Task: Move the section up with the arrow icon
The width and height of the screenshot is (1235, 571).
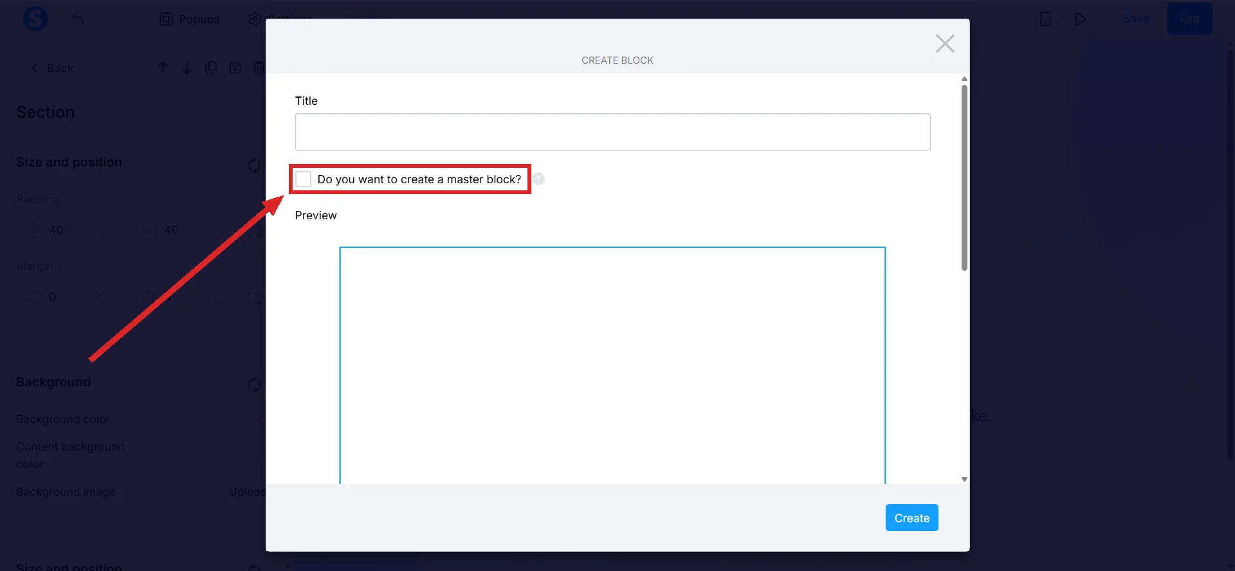Action: [x=163, y=68]
